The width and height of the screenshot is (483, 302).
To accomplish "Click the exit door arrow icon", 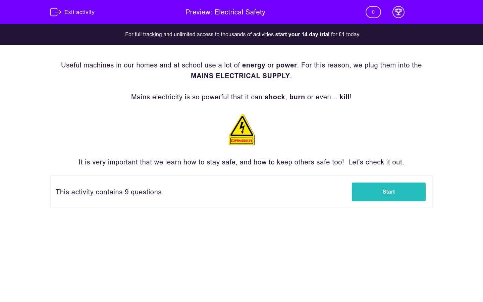I will pyautogui.click(x=55, y=12).
